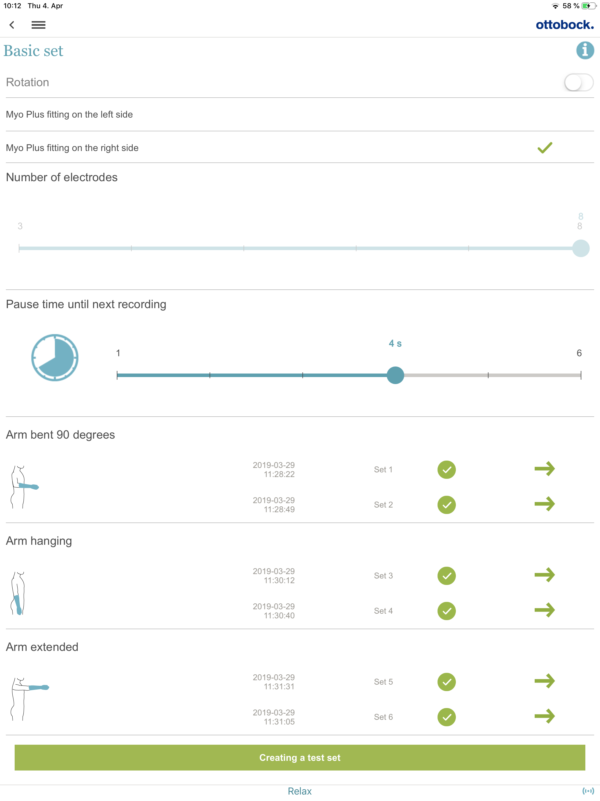Image resolution: width=600 pixels, height=801 pixels.
Task: Click the Set 1 green checkmark circle
Action: 446,470
